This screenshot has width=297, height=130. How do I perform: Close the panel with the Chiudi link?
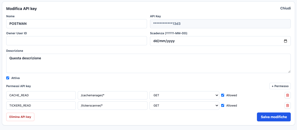[285, 8]
